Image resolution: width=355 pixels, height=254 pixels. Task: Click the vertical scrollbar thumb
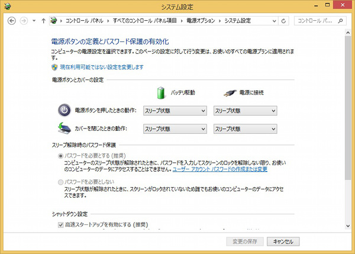click(348, 108)
